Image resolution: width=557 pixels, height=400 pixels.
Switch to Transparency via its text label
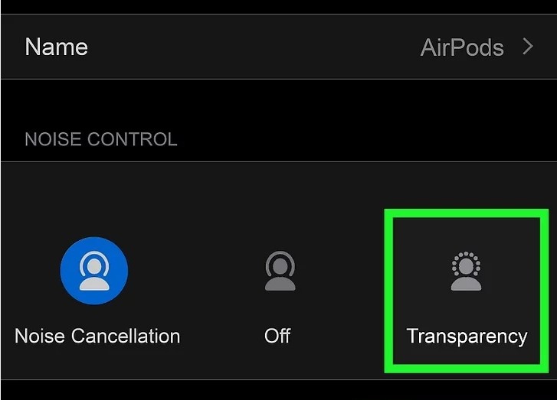(x=467, y=337)
